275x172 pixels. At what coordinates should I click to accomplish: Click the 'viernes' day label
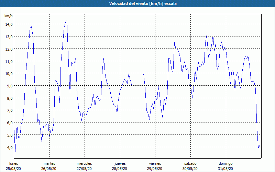[155, 163]
